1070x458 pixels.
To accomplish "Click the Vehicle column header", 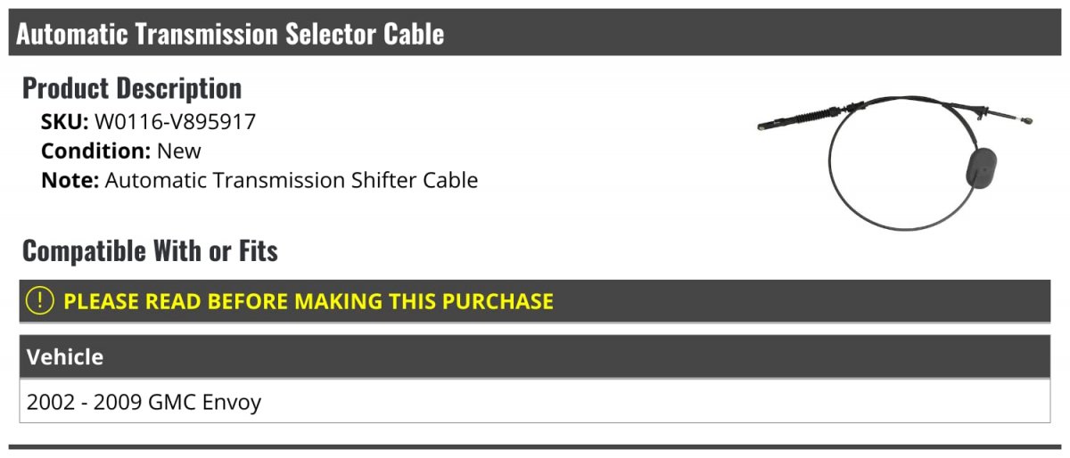I will [65, 357].
